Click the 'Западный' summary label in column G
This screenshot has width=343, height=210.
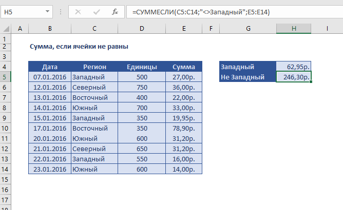248,67
